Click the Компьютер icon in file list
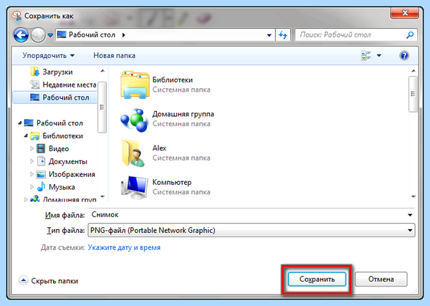The width and height of the screenshot is (430, 306). tap(135, 187)
